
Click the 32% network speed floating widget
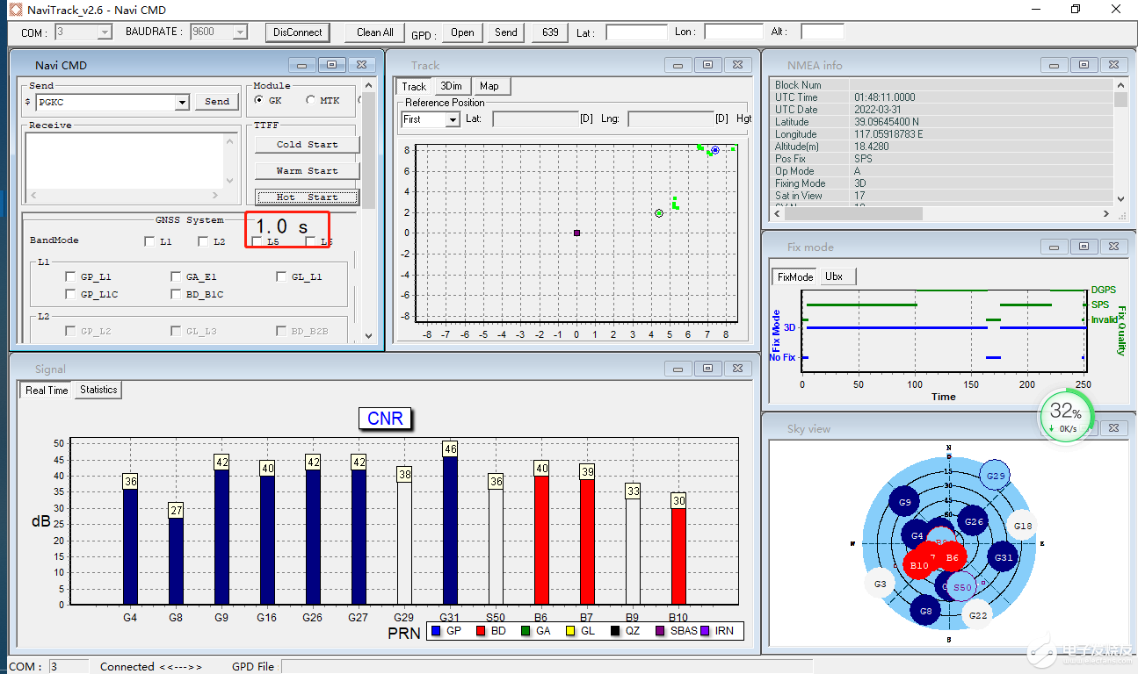pyautogui.click(x=1065, y=416)
